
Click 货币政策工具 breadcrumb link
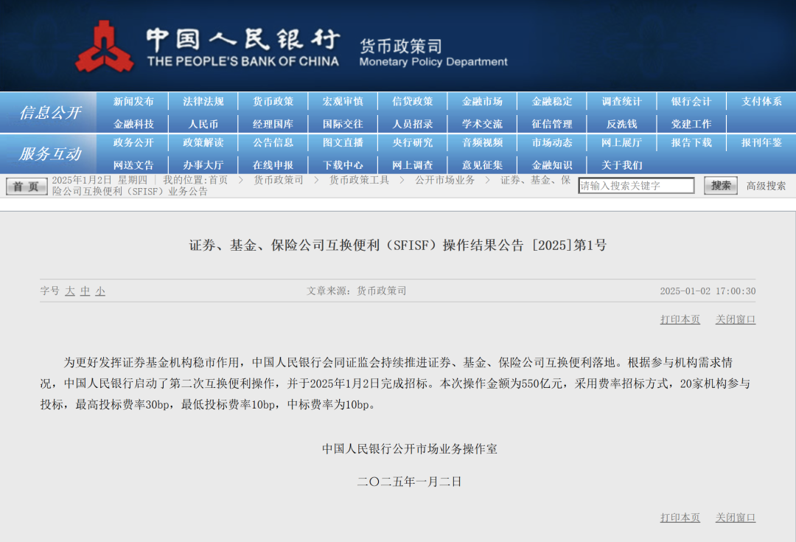click(x=358, y=180)
